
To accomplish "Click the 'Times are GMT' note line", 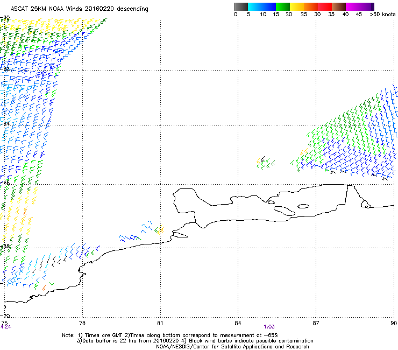I will pyautogui.click(x=169, y=335).
